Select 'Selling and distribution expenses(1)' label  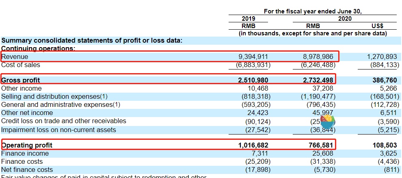[54, 97]
